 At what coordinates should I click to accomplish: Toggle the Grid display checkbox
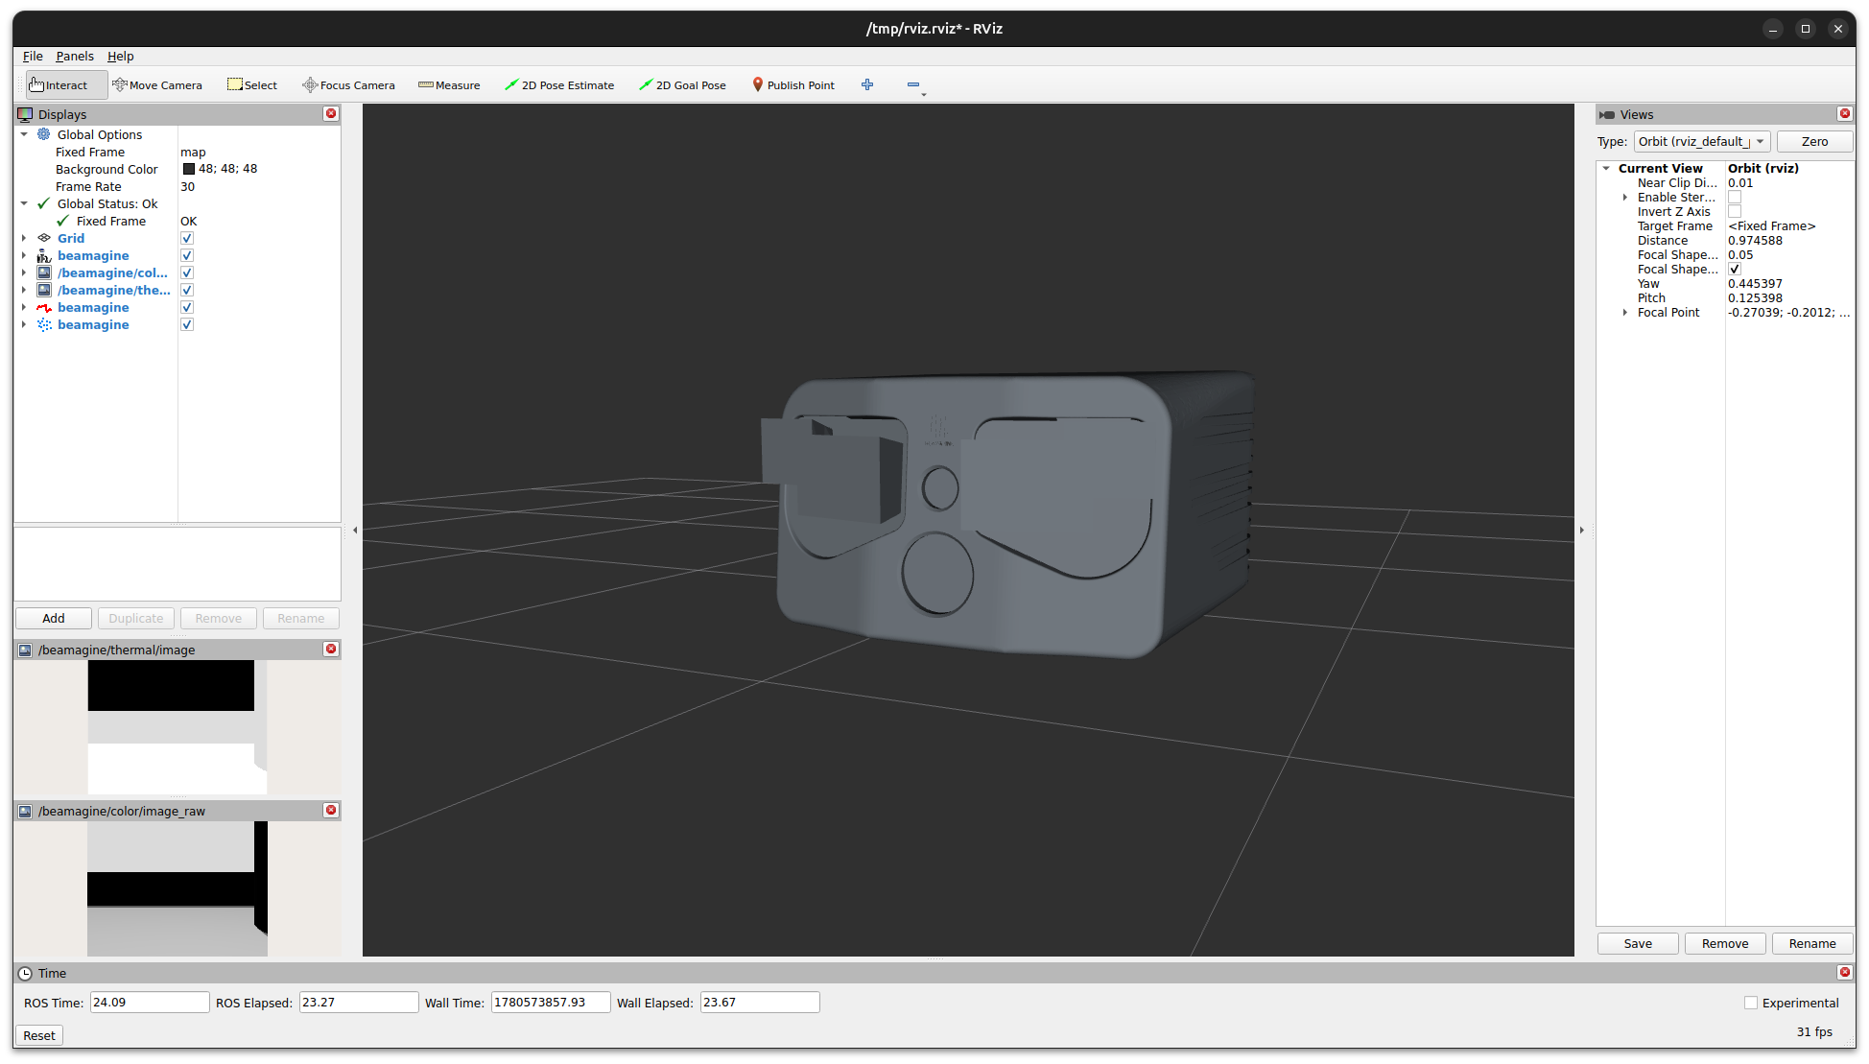pos(187,238)
